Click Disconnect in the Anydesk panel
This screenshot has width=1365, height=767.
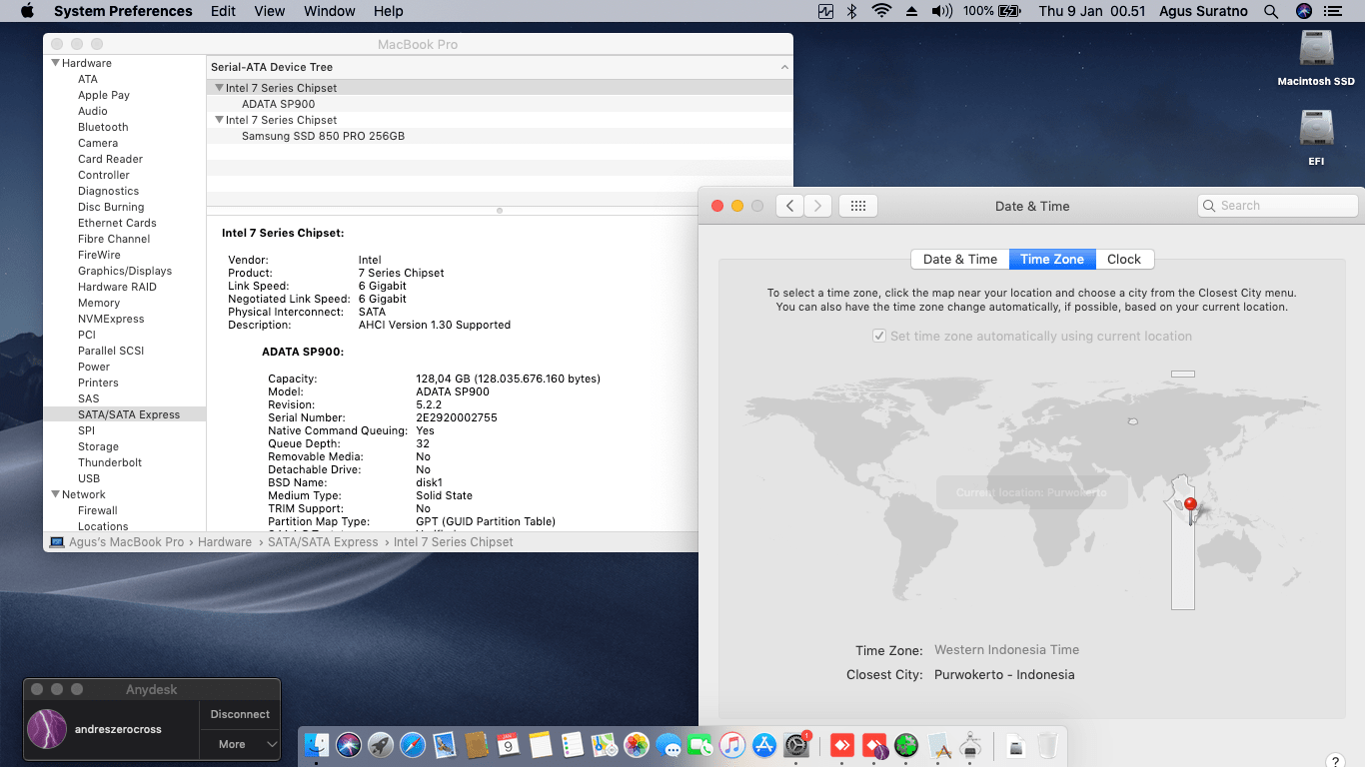240,715
